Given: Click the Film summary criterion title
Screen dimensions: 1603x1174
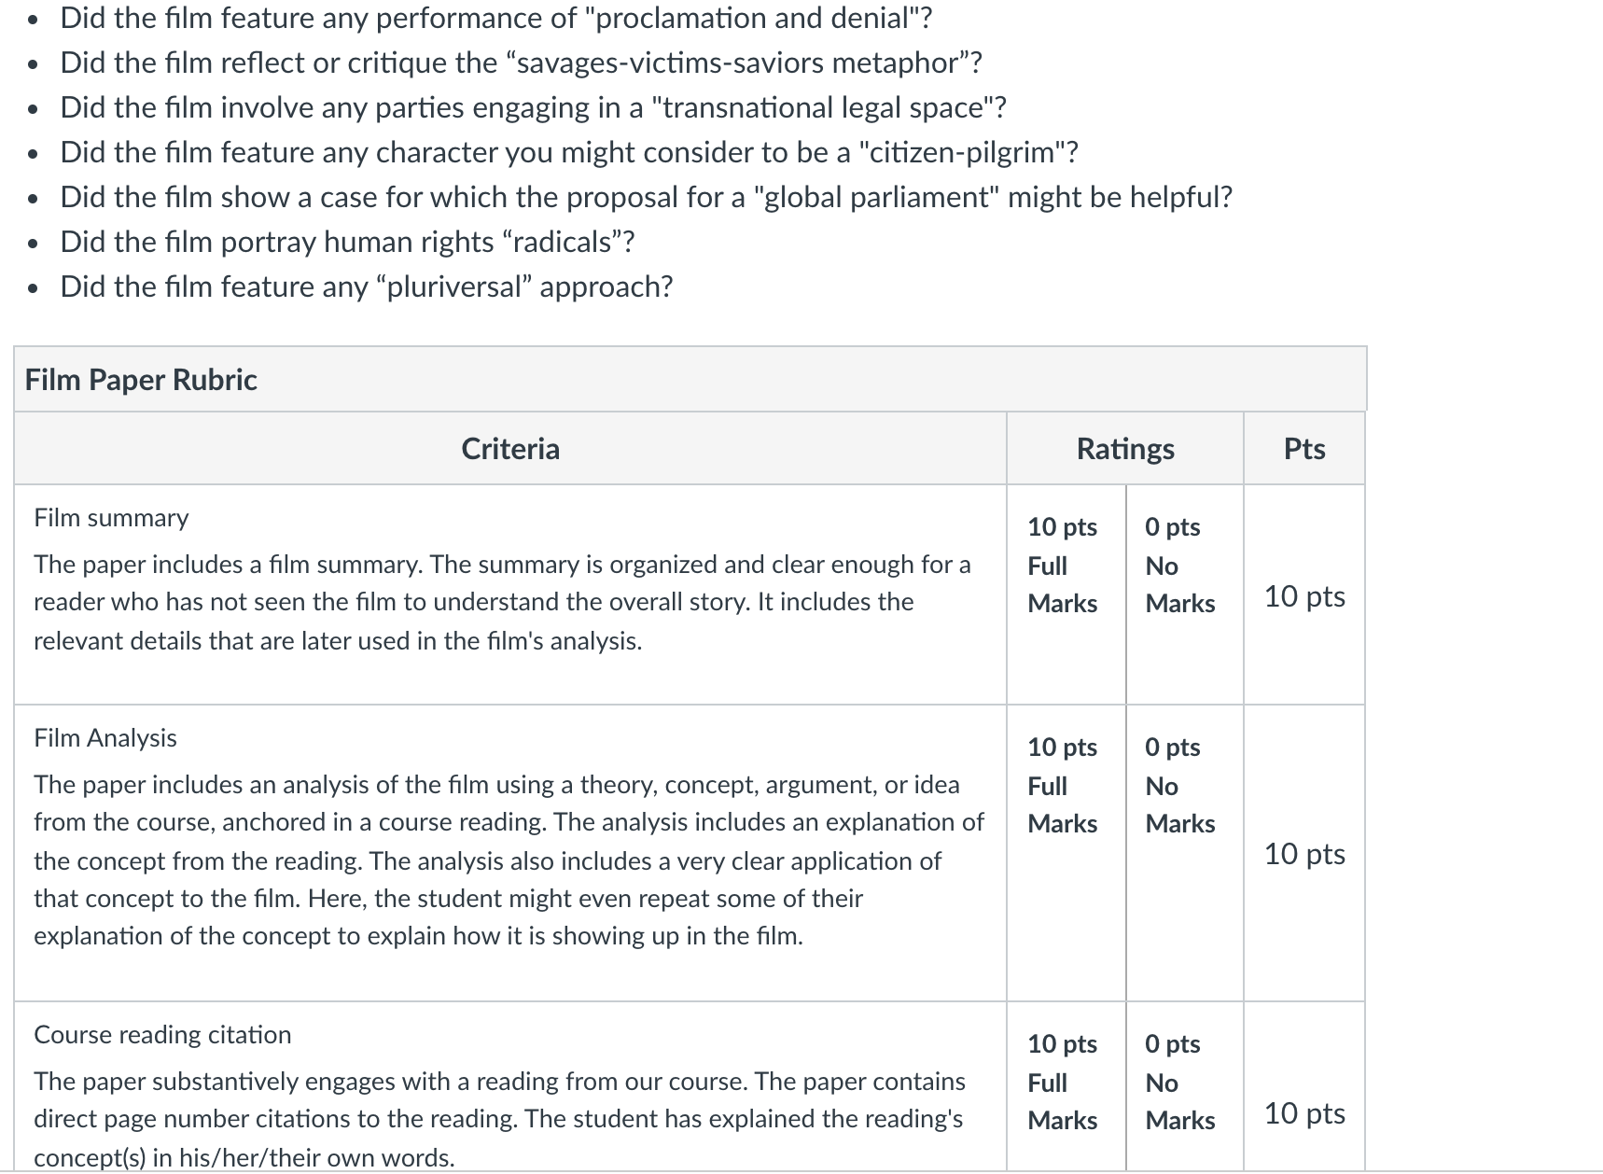Looking at the screenshot, I should 111,518.
